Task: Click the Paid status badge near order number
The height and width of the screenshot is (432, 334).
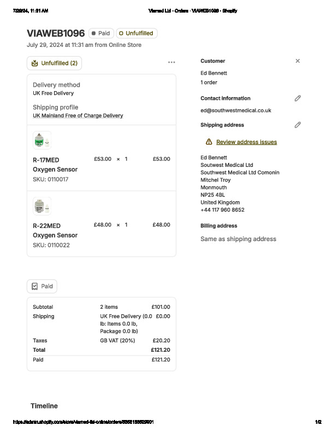Action: (101, 33)
